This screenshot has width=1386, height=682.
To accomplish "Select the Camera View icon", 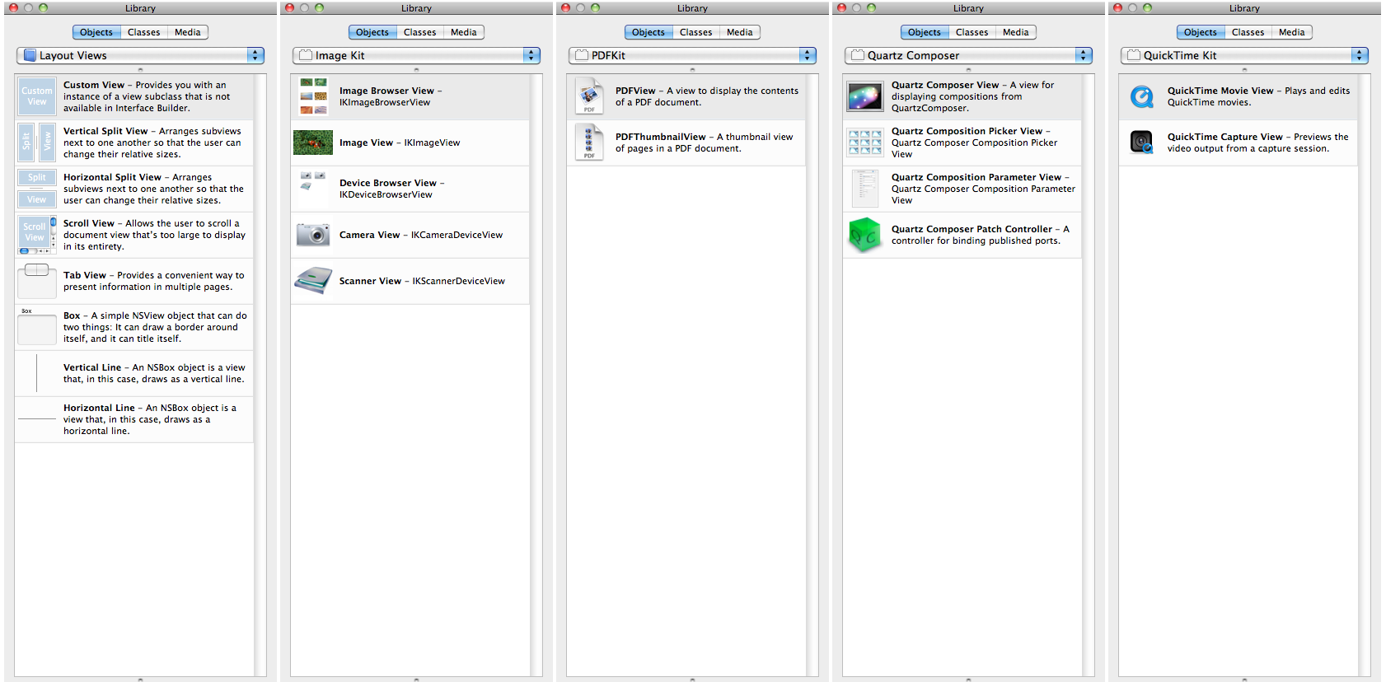I will 313,235.
